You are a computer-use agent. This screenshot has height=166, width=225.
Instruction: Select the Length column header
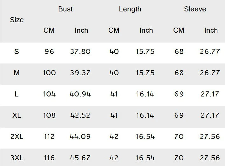[130, 9]
